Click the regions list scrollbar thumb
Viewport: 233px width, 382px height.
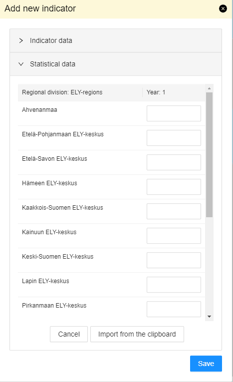209,154
